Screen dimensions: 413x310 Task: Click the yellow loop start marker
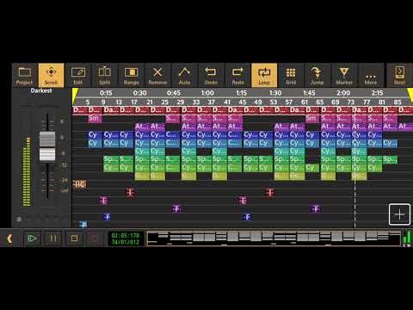pos(75,96)
